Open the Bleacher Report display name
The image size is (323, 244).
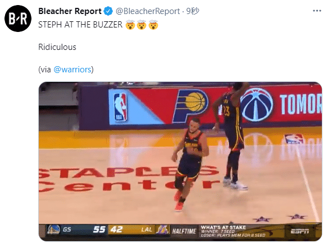[70, 11]
